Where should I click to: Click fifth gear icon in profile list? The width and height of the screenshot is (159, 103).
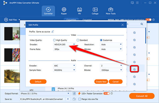[134, 62]
